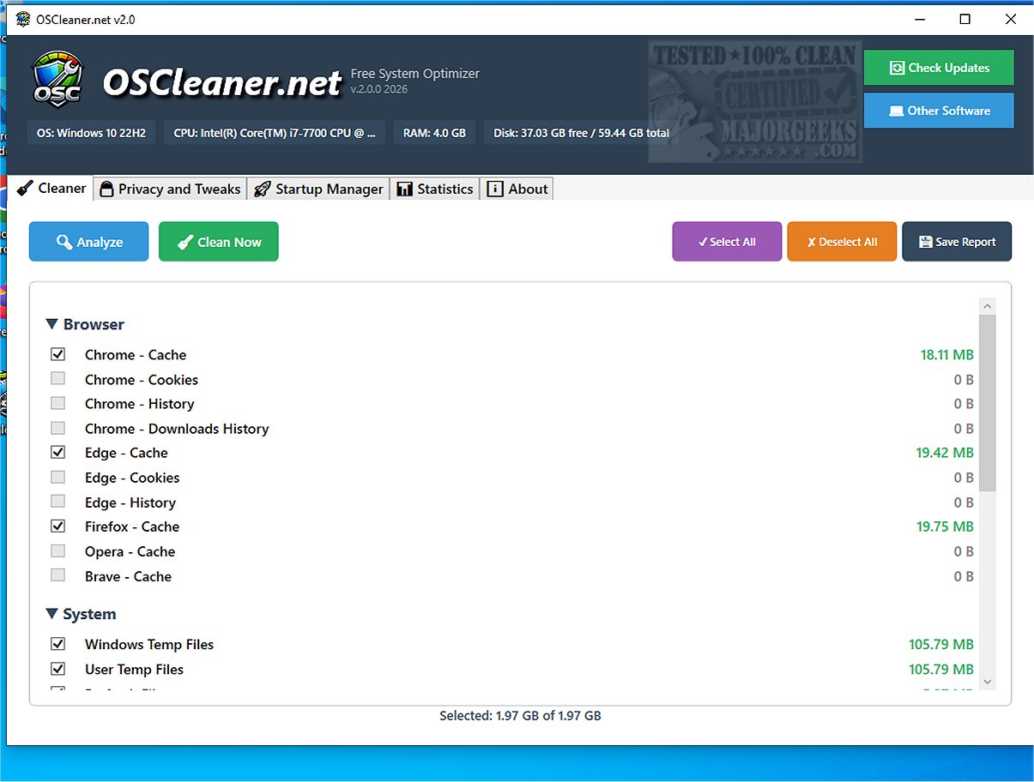Click the Windows Temp Files 105.79 MB value

tap(941, 643)
